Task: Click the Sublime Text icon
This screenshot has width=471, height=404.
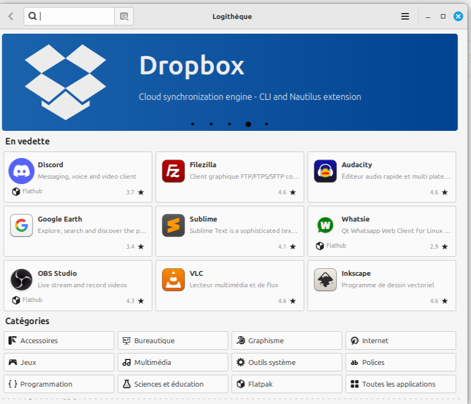Action: pos(173,225)
